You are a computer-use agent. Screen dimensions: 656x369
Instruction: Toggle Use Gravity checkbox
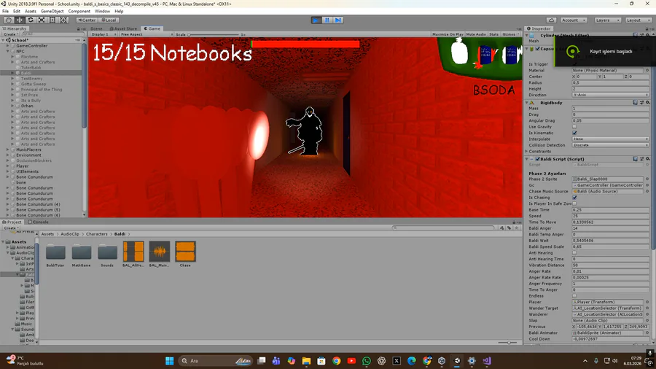(574, 127)
